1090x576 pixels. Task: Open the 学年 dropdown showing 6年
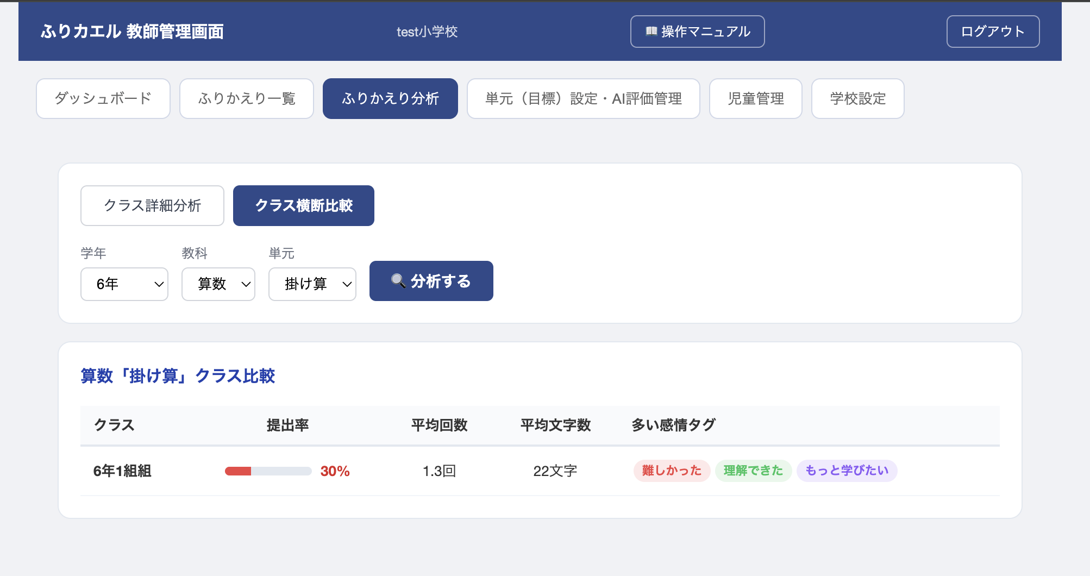click(x=124, y=284)
